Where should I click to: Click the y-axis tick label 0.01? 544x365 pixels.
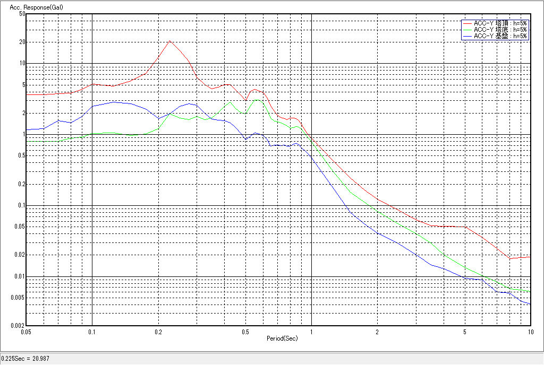(x=20, y=277)
